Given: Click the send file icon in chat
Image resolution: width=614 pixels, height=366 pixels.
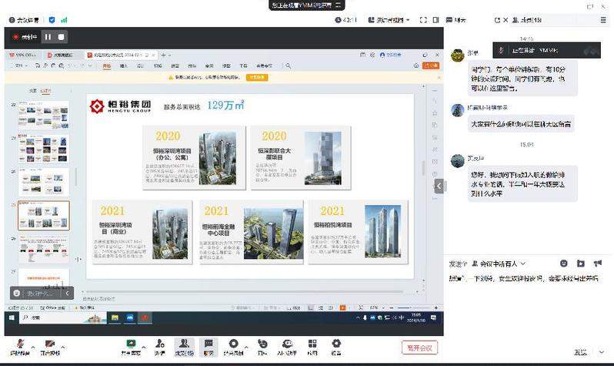Looking at the screenshot, I should click(x=581, y=264).
